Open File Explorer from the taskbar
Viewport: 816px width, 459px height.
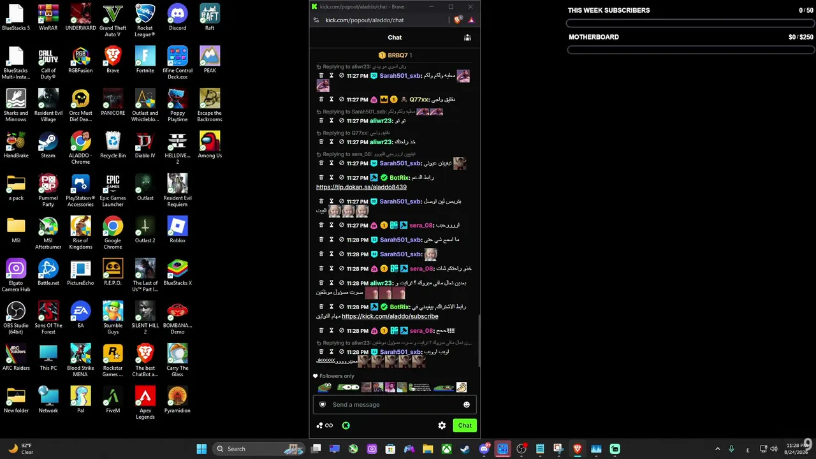tap(428, 449)
